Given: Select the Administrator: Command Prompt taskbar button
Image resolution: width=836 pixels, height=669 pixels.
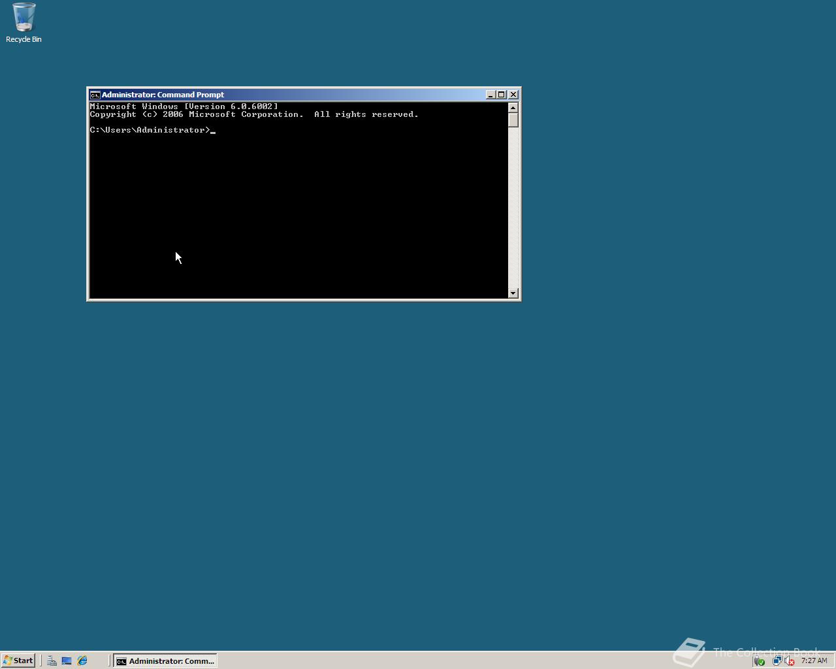Looking at the screenshot, I should point(165,661).
